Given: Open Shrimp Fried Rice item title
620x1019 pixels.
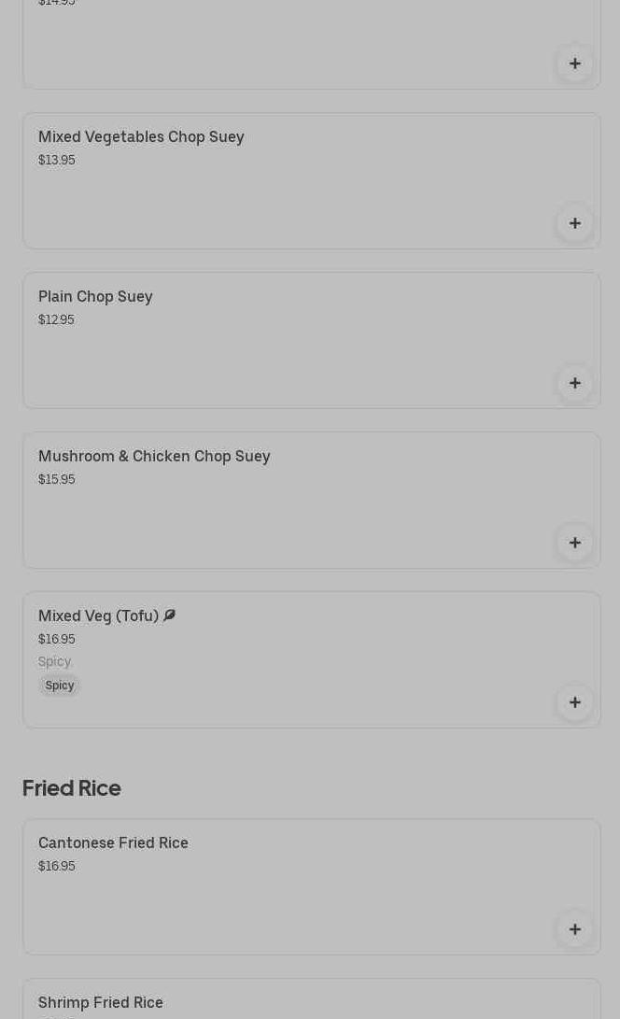Looking at the screenshot, I should (101, 1002).
